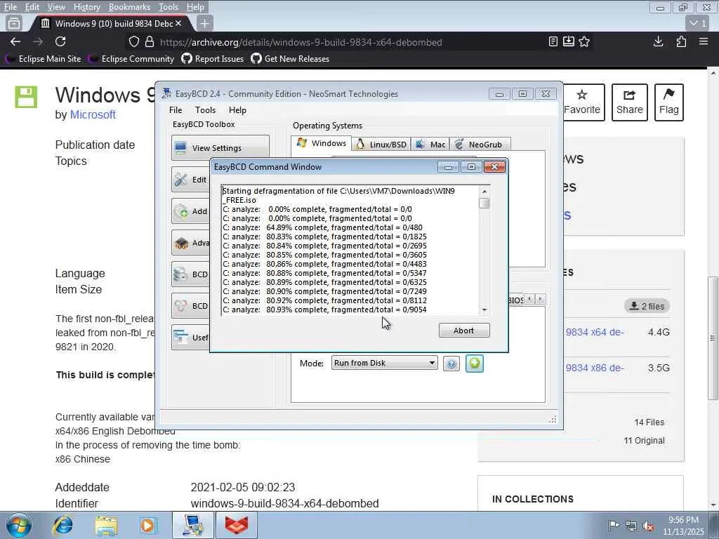The width and height of the screenshot is (719, 539).
Task: Click the command output scroll-up arrow
Action: coord(484,191)
